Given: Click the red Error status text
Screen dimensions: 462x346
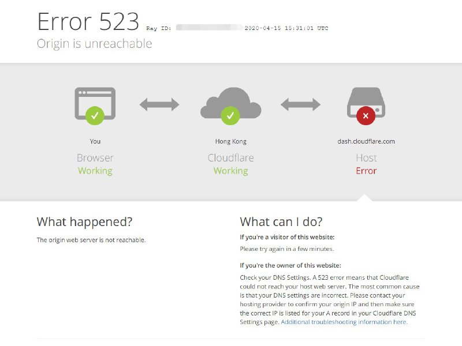Looking at the screenshot, I should click(366, 171).
